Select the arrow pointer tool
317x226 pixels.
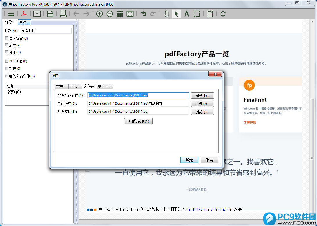click(176, 14)
